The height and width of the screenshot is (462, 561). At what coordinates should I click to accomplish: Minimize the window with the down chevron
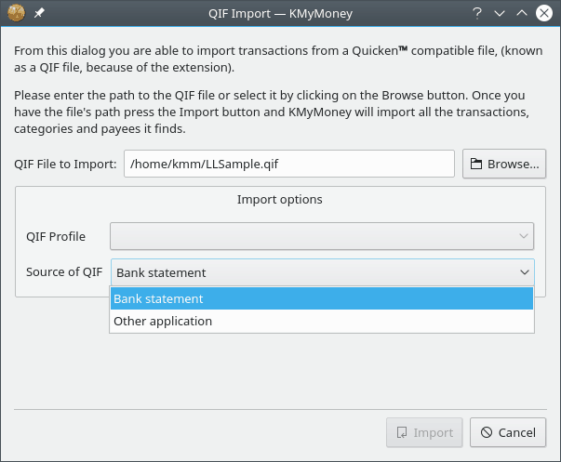(x=500, y=14)
